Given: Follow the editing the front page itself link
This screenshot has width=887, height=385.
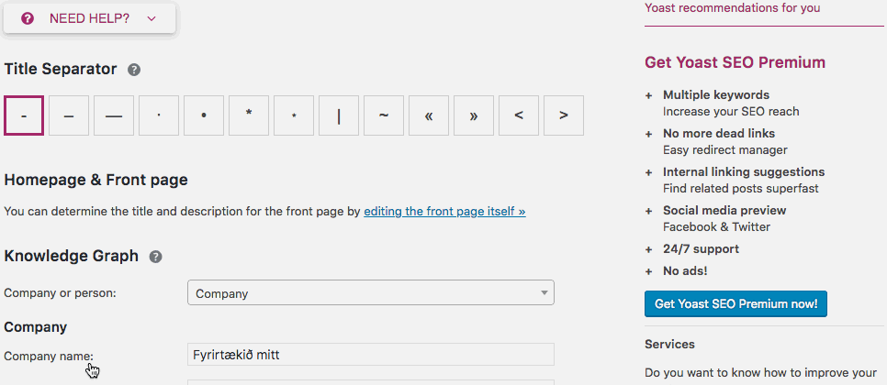Looking at the screenshot, I should 444,211.
